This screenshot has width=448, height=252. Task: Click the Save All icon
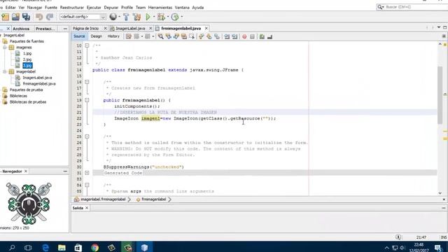(x=26, y=17)
